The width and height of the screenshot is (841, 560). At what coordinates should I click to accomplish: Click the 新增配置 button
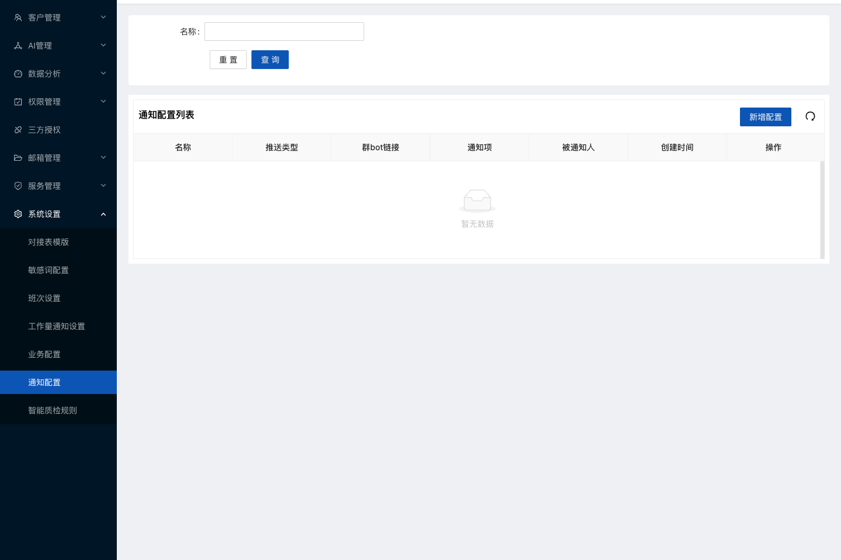pyautogui.click(x=766, y=117)
